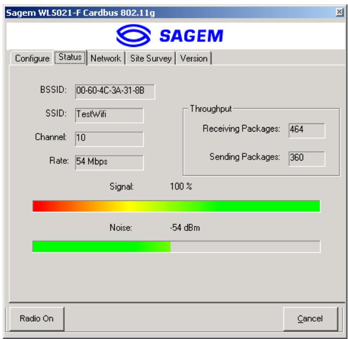Click the 'Channel:' label

[x=51, y=137]
